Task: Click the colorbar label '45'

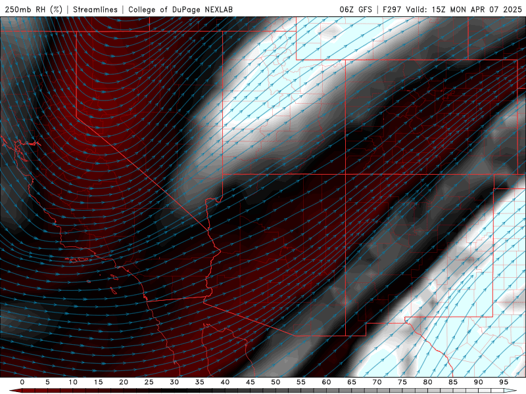Action: pos(251,382)
